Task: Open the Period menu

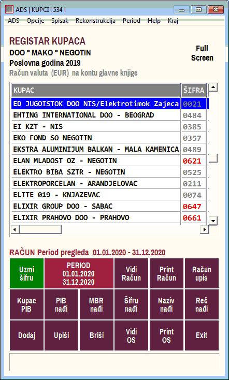Action: (x=132, y=21)
